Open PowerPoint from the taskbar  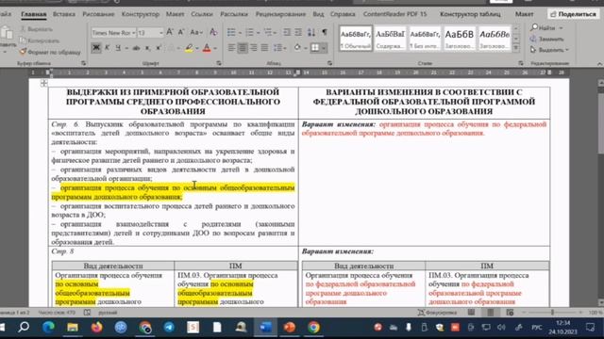point(290,327)
